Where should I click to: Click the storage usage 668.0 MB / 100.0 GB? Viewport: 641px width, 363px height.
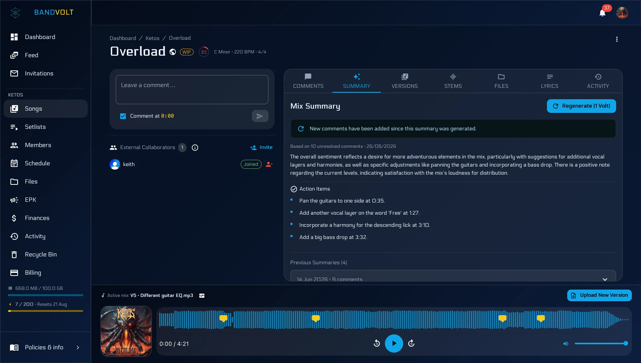click(x=39, y=288)
